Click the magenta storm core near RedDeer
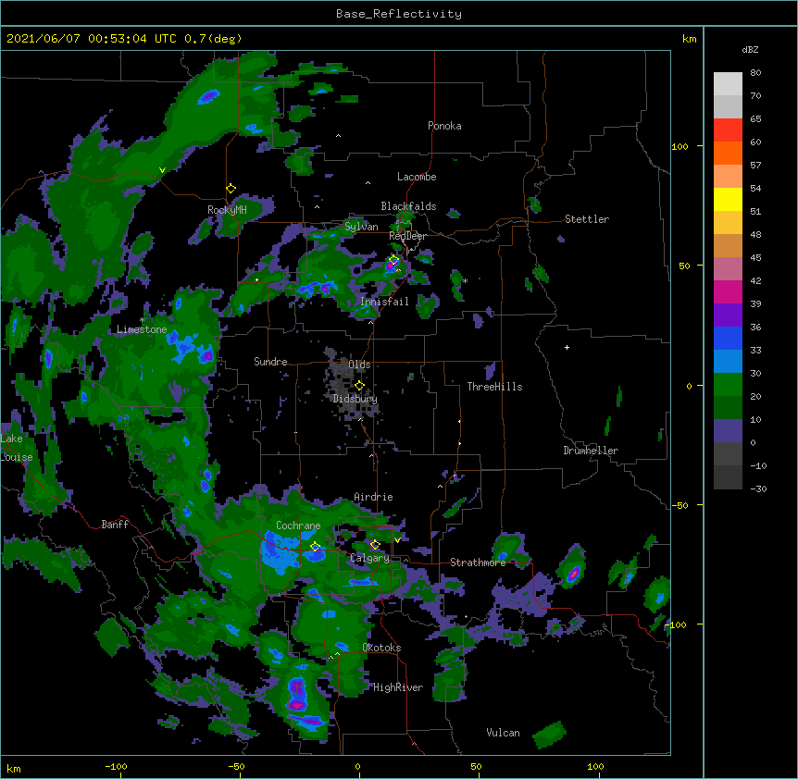The width and height of the screenshot is (798, 779). 392,267
